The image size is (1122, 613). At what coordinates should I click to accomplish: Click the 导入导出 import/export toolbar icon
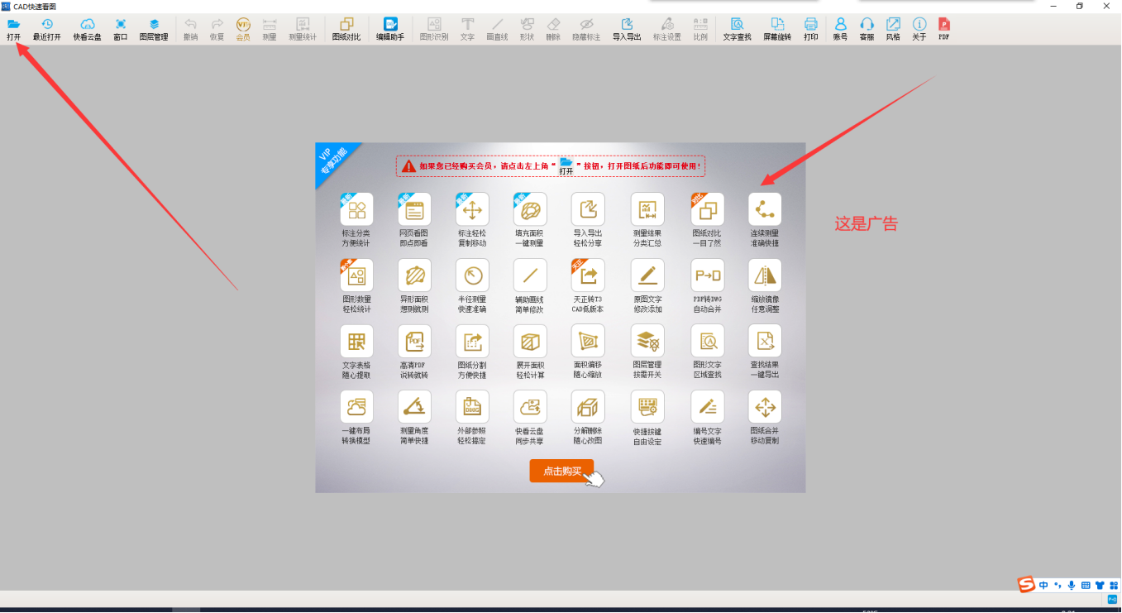(x=627, y=25)
